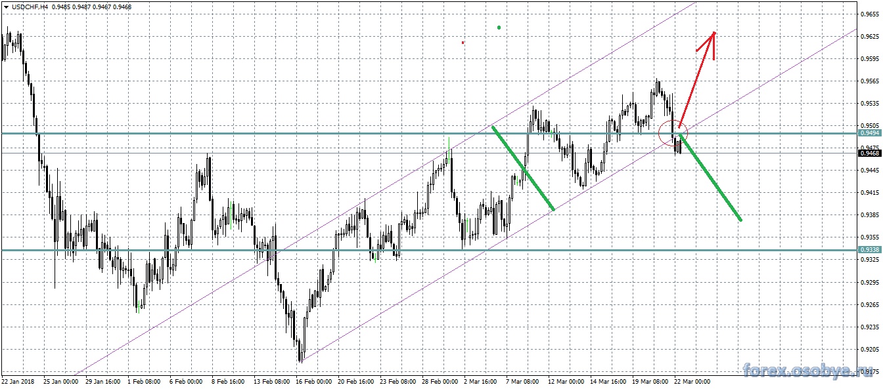Screen dimensions: 883x389
Task: Click the 12 Mar 00:00 time label
Action: tap(566, 380)
